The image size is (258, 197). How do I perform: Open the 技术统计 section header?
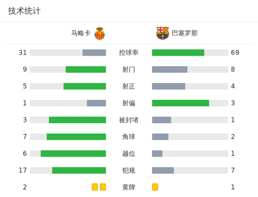tap(24, 11)
